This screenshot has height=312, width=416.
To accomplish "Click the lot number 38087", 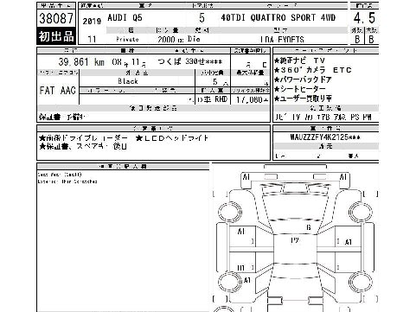I will click(56, 18).
